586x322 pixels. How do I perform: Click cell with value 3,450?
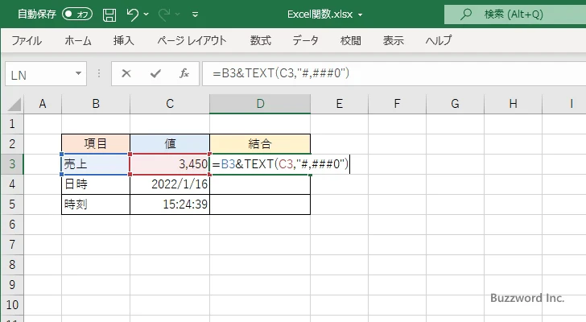coord(170,164)
